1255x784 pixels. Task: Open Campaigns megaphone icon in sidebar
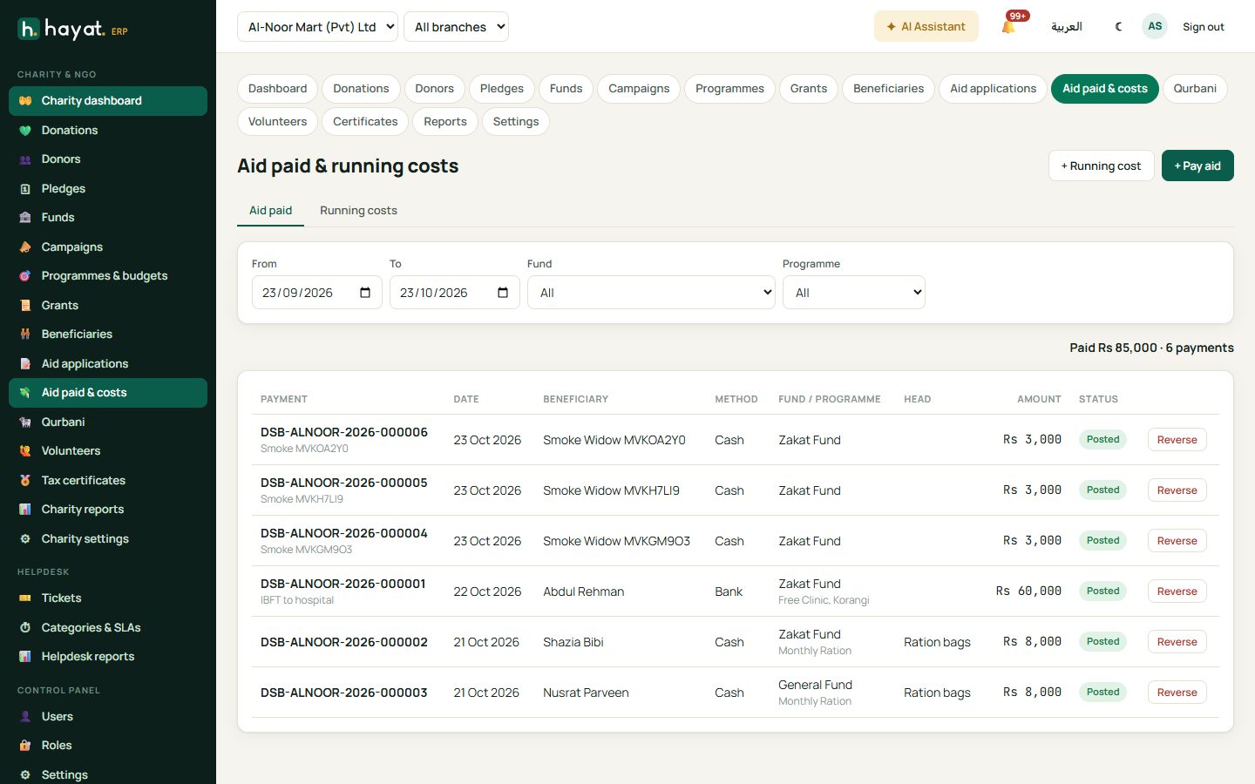pos(25,247)
